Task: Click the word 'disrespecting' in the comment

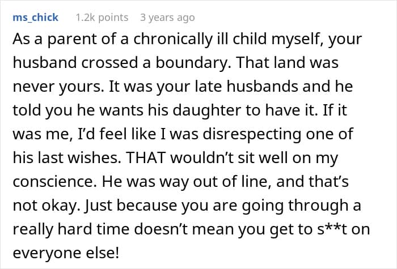Action: pyautogui.click(x=252, y=134)
